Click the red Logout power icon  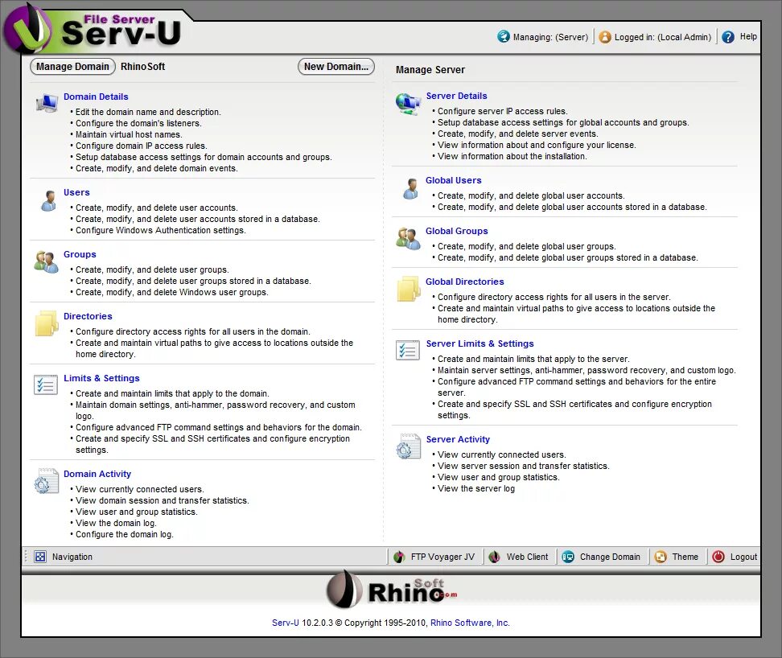click(x=718, y=557)
